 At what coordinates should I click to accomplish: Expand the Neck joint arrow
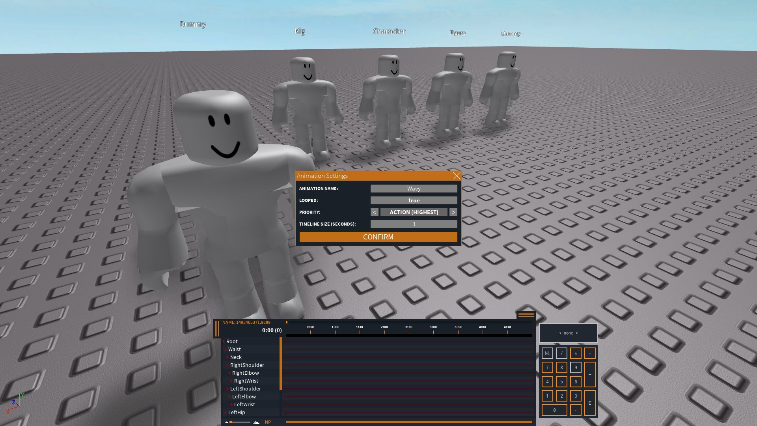(227, 357)
